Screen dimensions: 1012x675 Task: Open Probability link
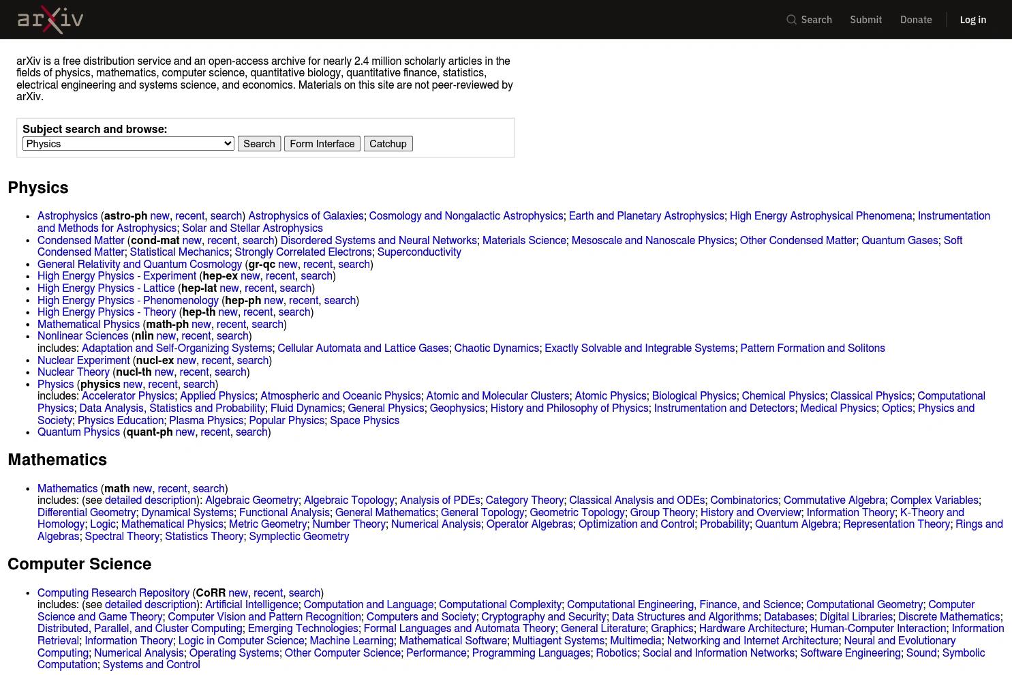click(x=724, y=524)
